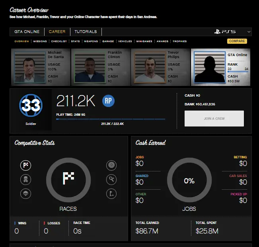Select the Races checkered flag icon
The image size is (259, 247).
(25, 166)
